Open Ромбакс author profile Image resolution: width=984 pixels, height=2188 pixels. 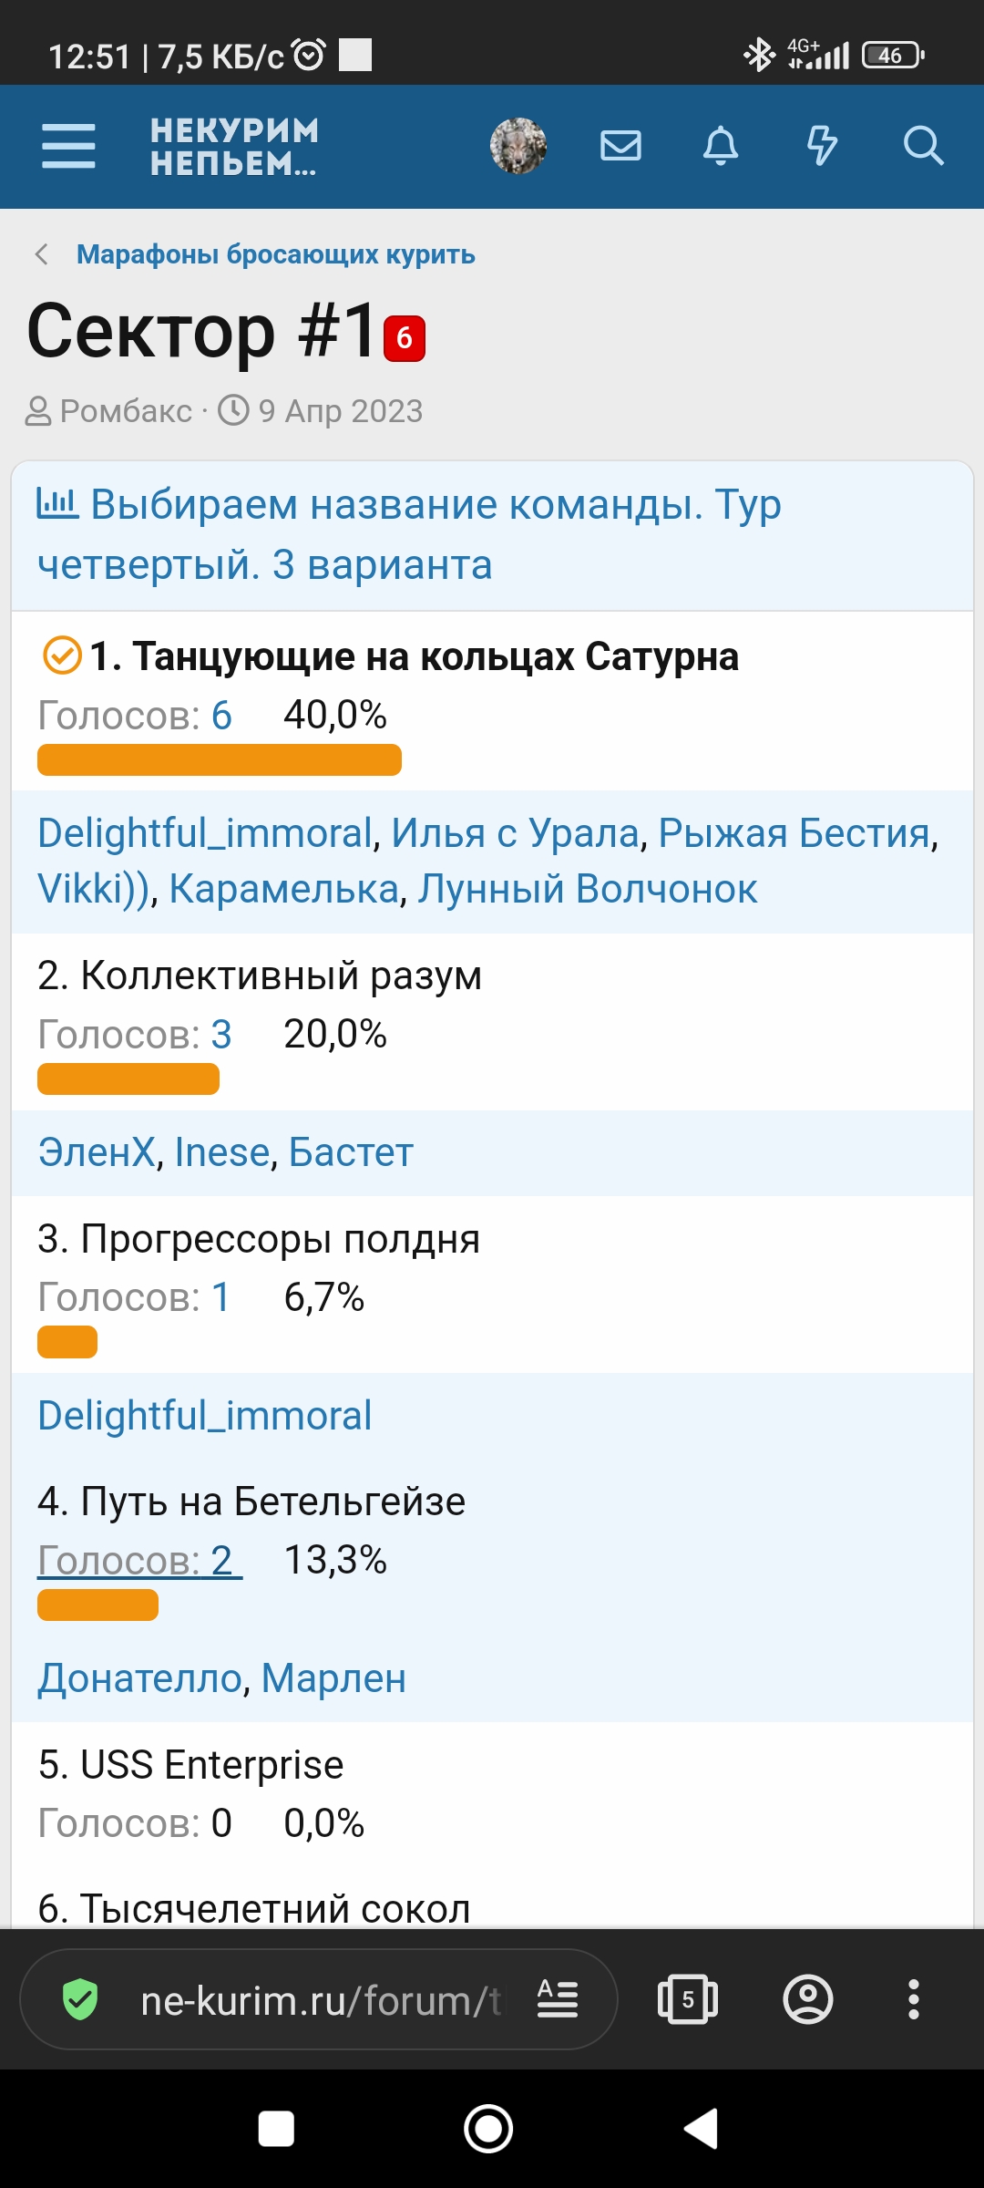[x=126, y=411]
